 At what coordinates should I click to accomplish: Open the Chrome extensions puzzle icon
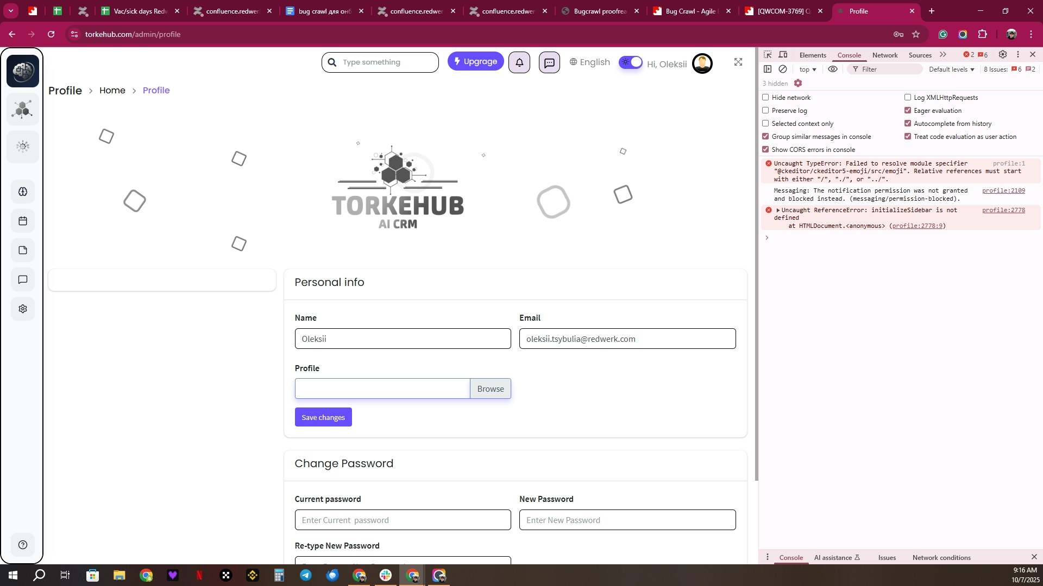click(983, 34)
